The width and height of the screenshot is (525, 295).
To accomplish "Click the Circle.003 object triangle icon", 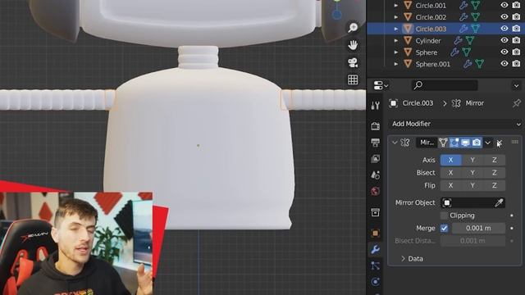I will [x=408, y=29].
